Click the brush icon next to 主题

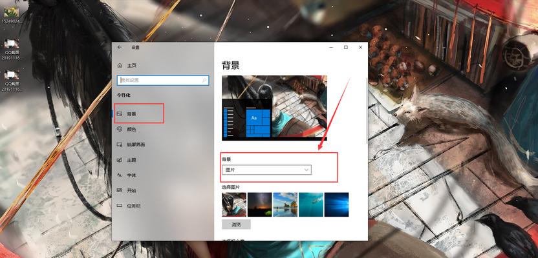pyautogui.click(x=120, y=160)
